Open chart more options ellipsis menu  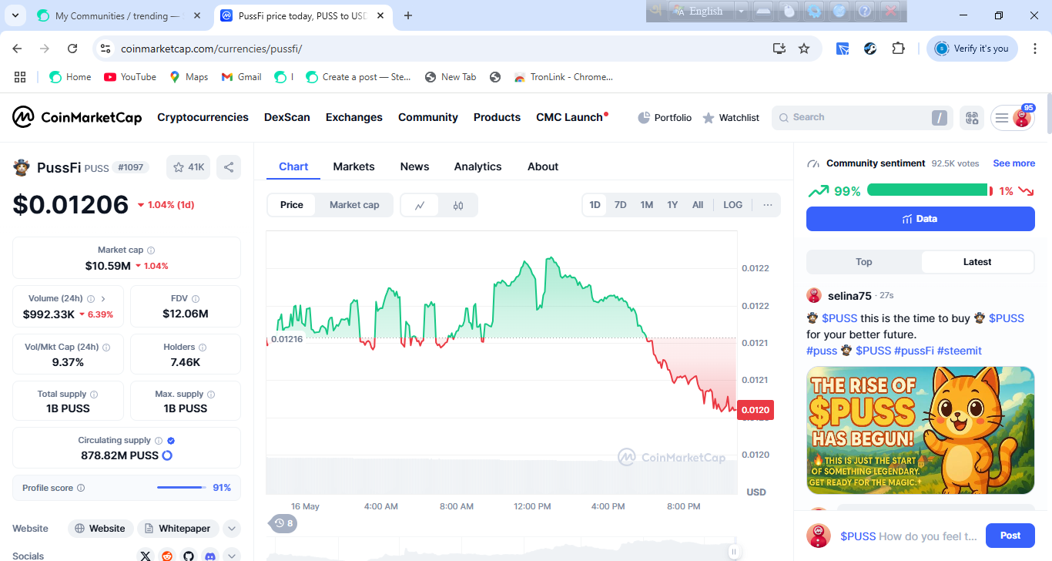768,205
